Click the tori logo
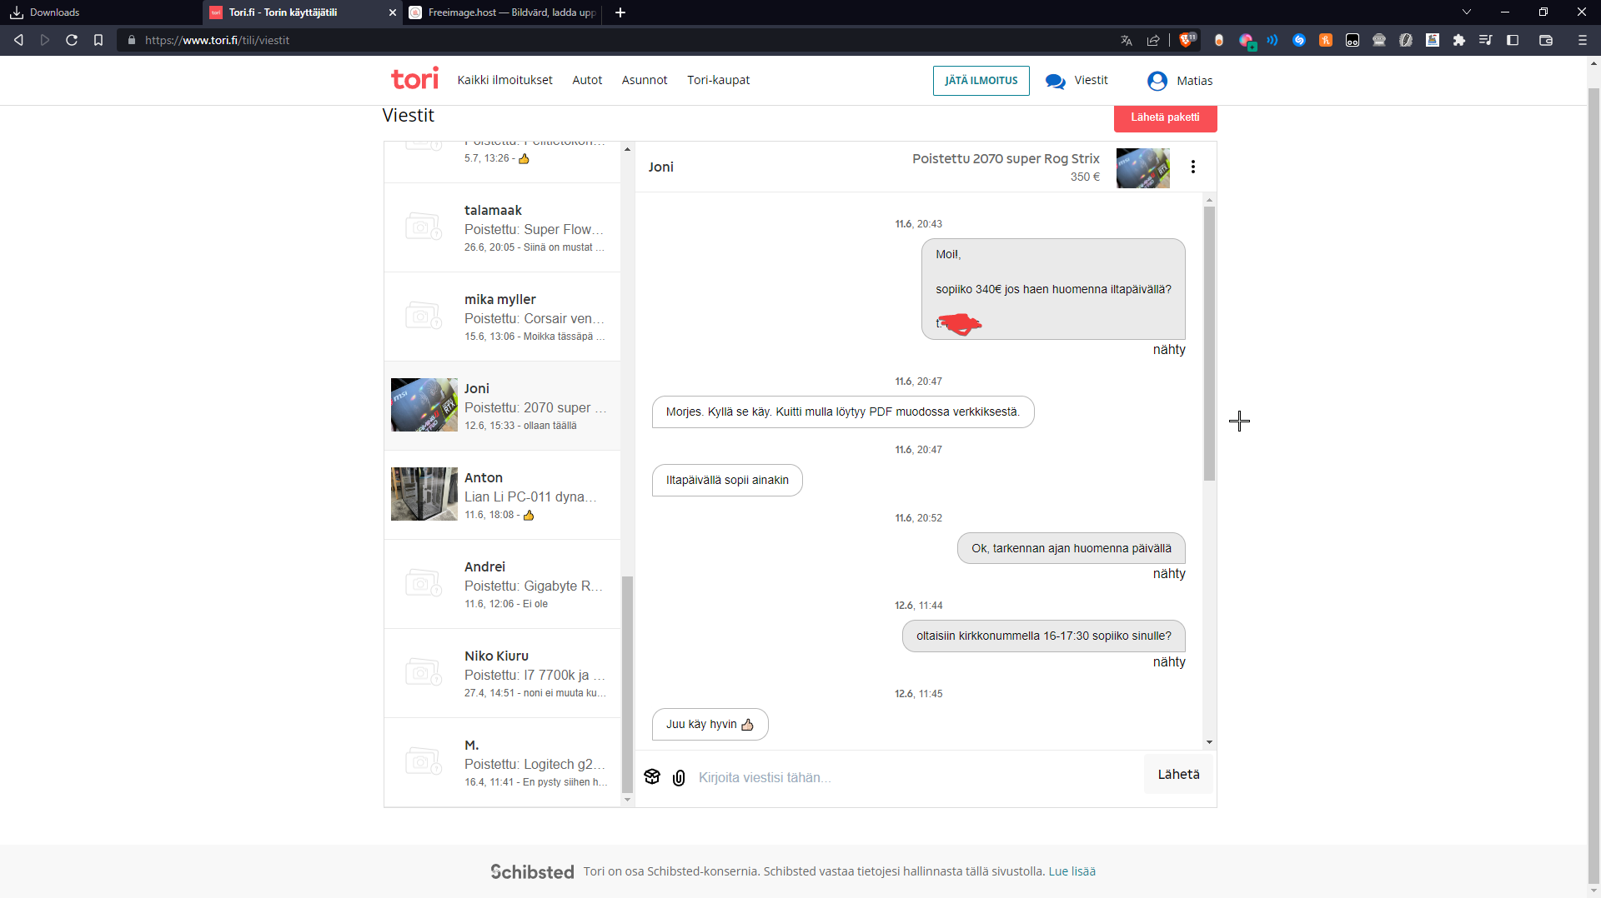Screen dimensions: 1601x898 [414, 79]
